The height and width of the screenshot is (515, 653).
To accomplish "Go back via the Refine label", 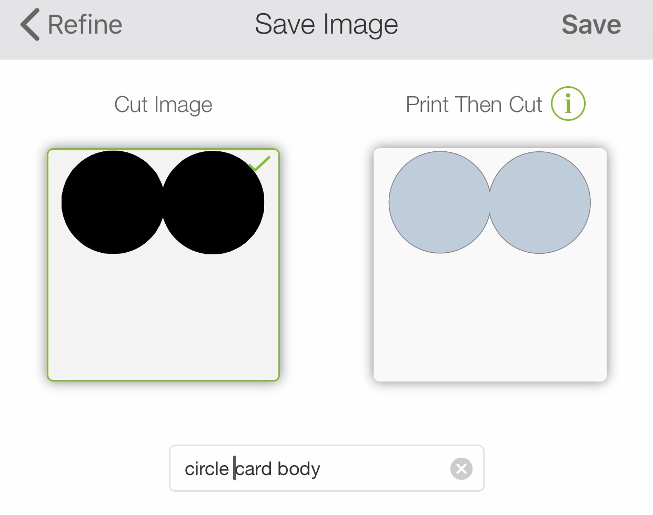I will (85, 25).
